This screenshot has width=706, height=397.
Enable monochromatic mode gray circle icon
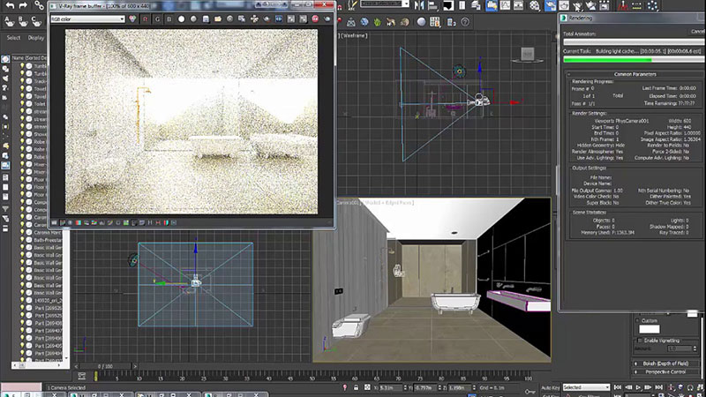193,19
